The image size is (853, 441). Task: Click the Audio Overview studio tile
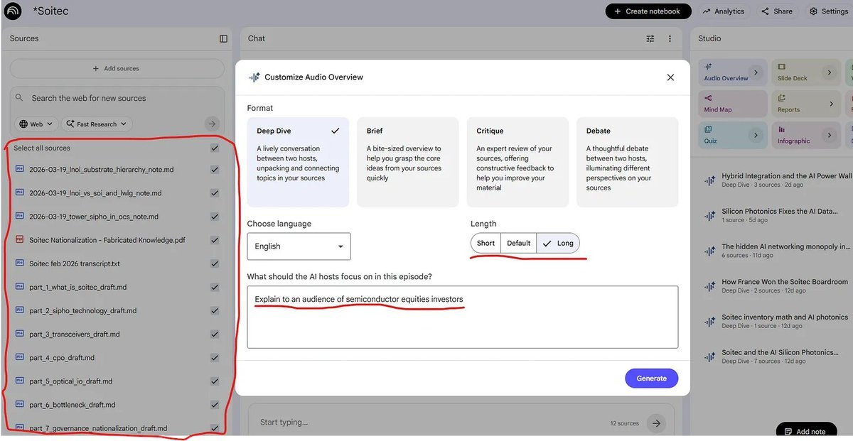pyautogui.click(x=732, y=72)
